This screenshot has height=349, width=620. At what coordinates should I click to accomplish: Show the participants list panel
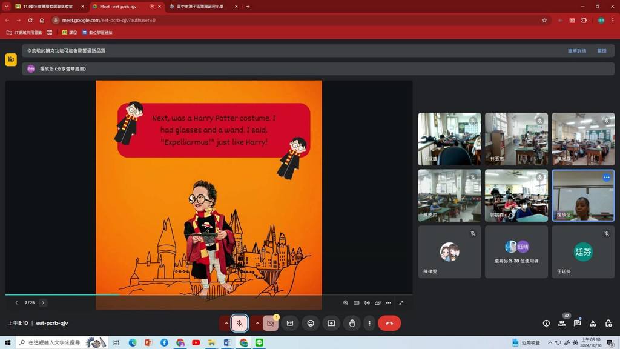562,323
